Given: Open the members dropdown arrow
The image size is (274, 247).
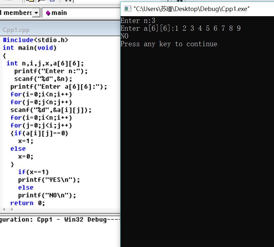Looking at the screenshot, I should (x=36, y=13).
